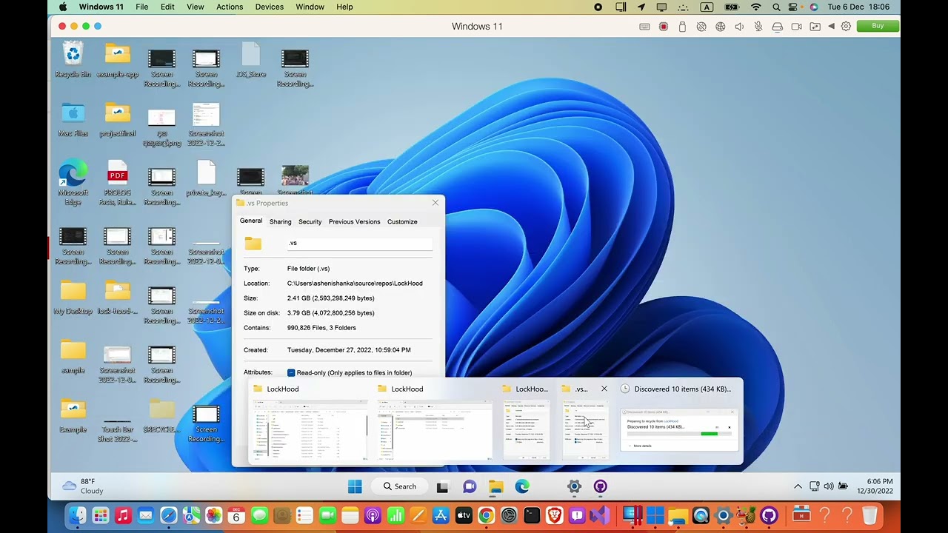
Task: Open File Explorer from the Windows taskbar
Action: coord(495,486)
